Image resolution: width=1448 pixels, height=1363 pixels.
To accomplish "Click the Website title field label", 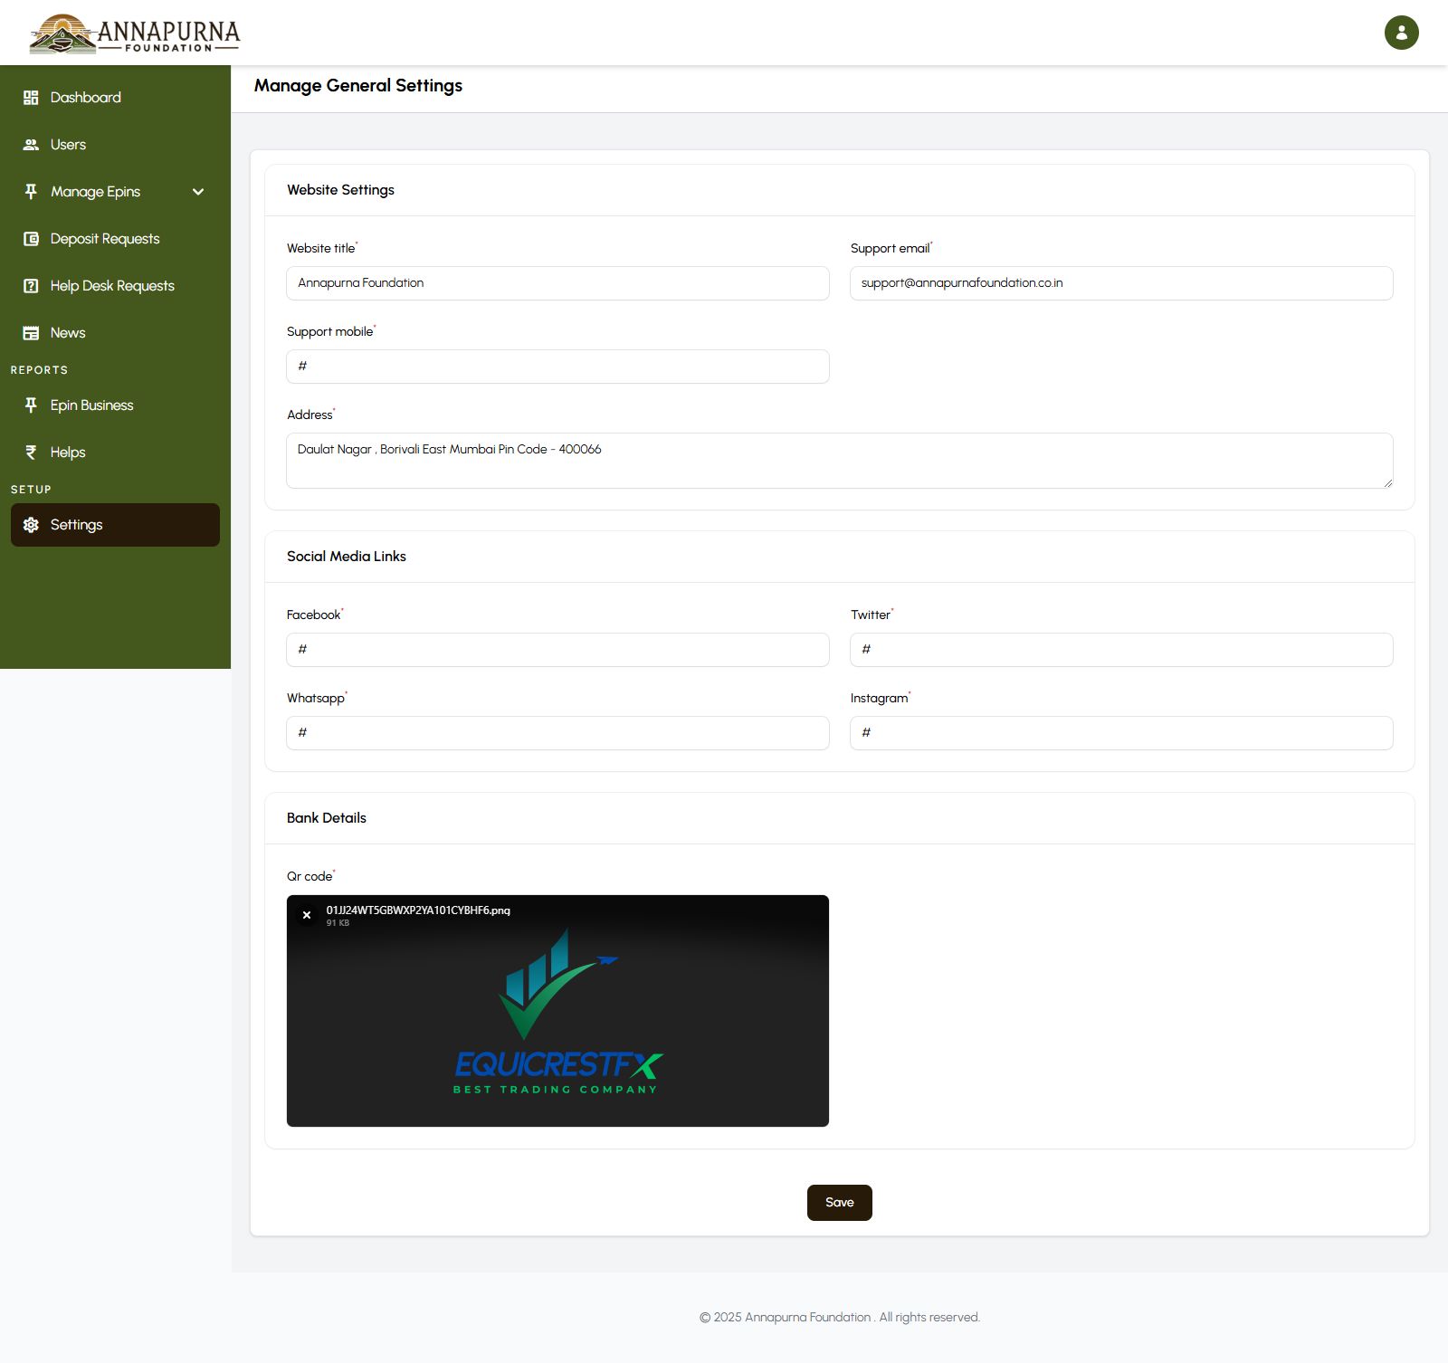I will tap(322, 248).
